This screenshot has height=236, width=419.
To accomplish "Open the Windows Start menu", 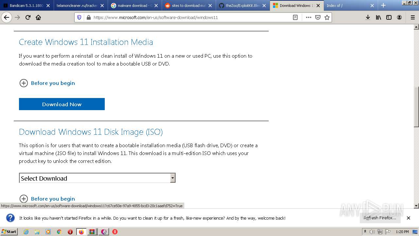I will tap(9, 231).
